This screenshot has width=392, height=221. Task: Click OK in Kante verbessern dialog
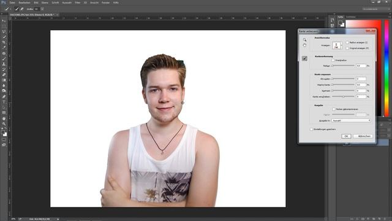coord(346,136)
